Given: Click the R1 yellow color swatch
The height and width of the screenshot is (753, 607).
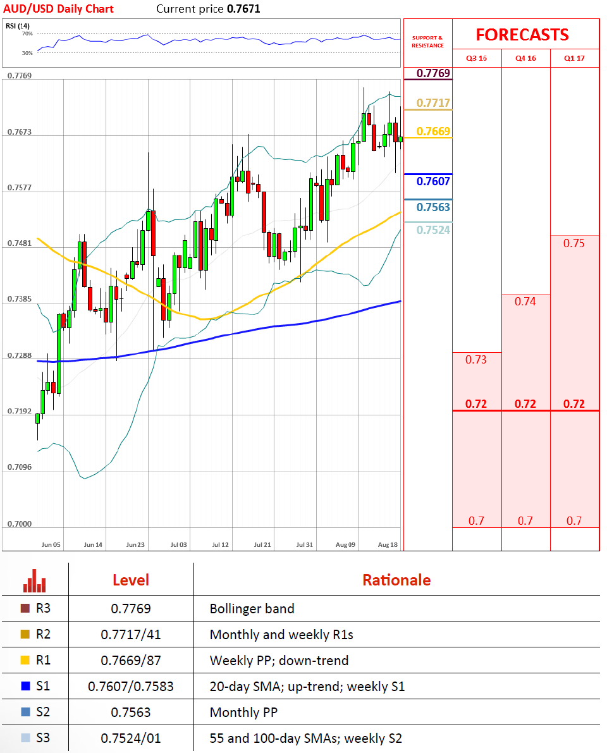Looking at the screenshot, I should [x=25, y=661].
